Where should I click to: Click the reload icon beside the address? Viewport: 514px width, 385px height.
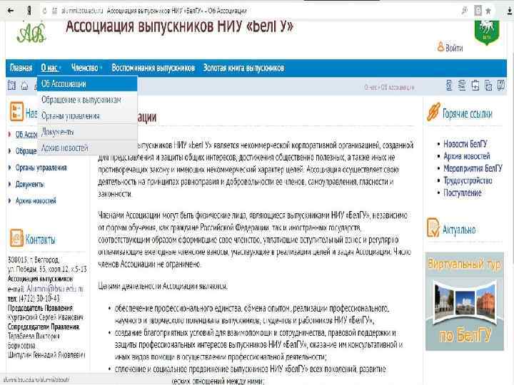(x=44, y=11)
